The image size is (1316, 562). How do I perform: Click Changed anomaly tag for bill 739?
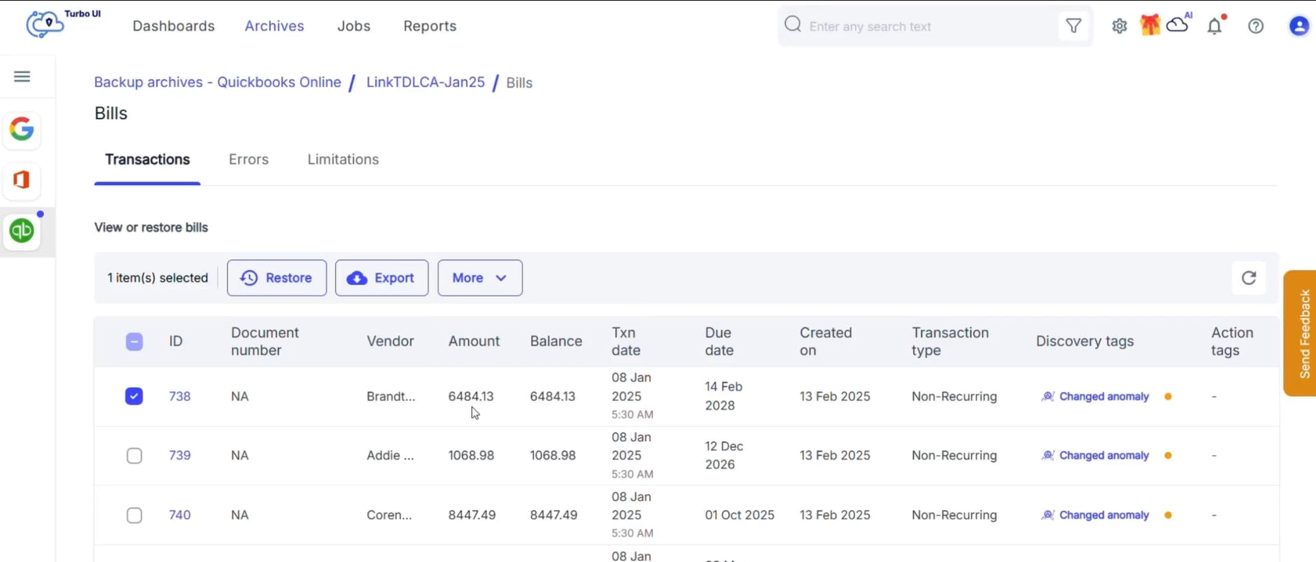tap(1104, 455)
